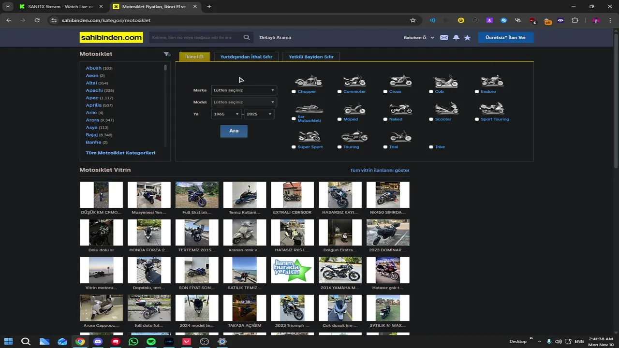Image resolution: width=619 pixels, height=348 pixels.
Task: Tick the Chopper checkbox
Action: pyautogui.click(x=294, y=91)
